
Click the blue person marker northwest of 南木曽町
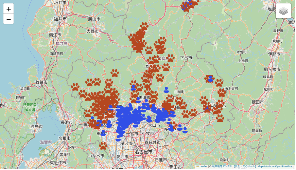(x=210, y=79)
